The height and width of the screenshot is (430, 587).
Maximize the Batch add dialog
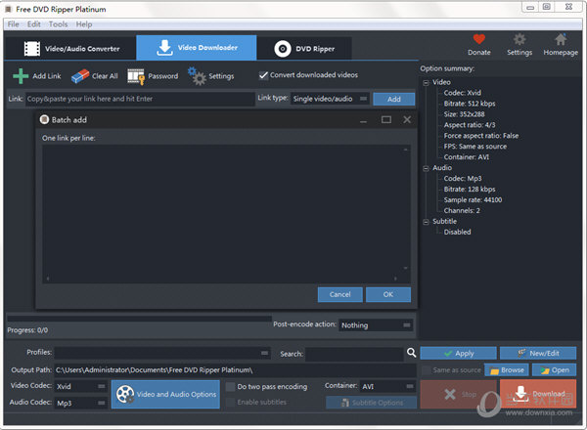coord(386,119)
